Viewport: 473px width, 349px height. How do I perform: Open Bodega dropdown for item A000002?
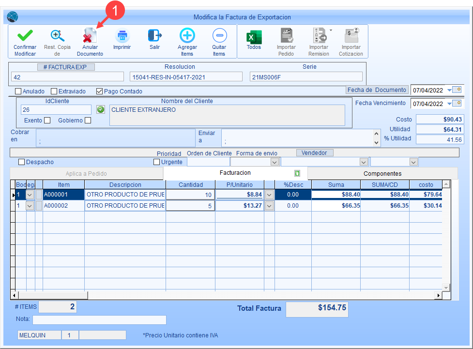click(x=30, y=206)
